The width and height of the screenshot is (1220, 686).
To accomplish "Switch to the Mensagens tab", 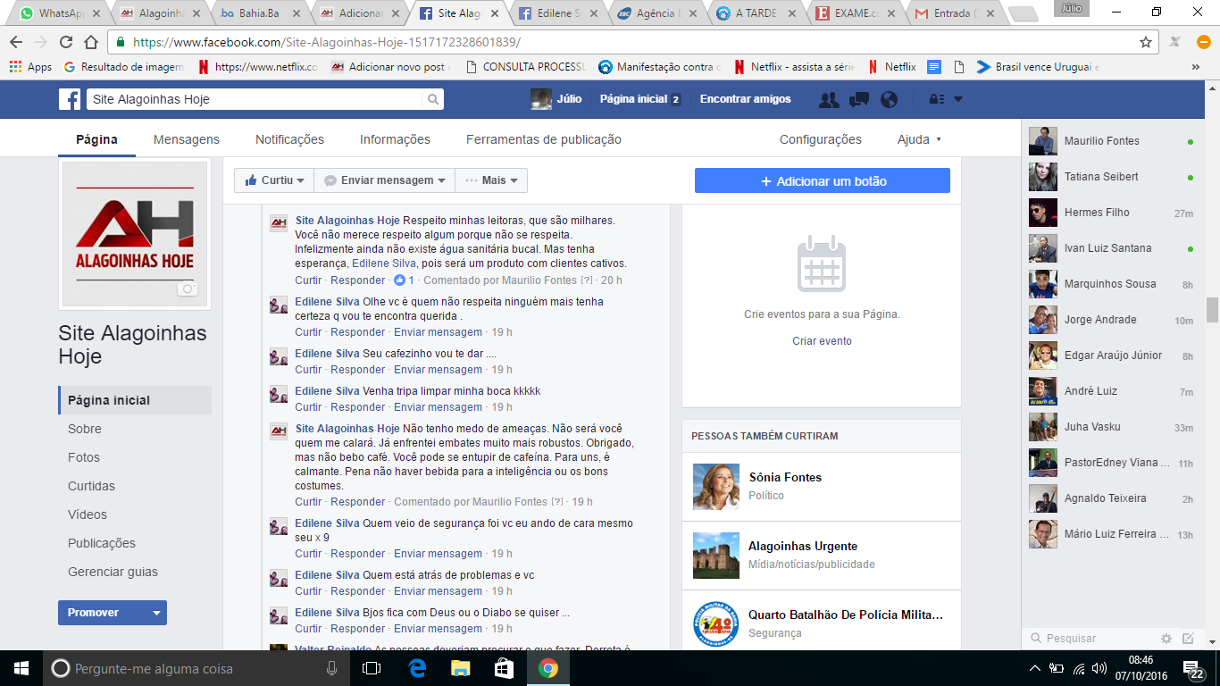I will pyautogui.click(x=186, y=139).
